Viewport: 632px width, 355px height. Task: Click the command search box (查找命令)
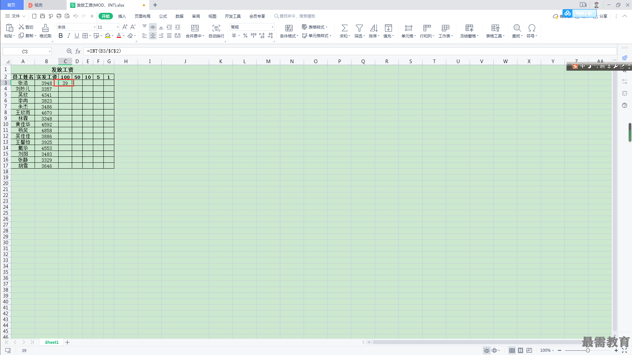pos(295,16)
